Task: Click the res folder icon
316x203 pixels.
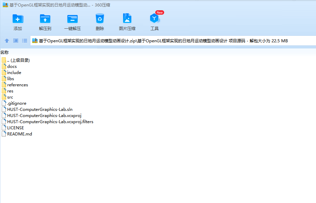Action: click(4, 91)
